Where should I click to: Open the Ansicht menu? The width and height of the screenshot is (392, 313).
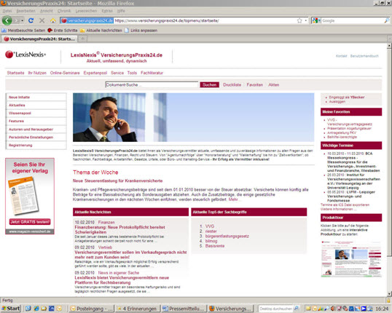(47, 11)
